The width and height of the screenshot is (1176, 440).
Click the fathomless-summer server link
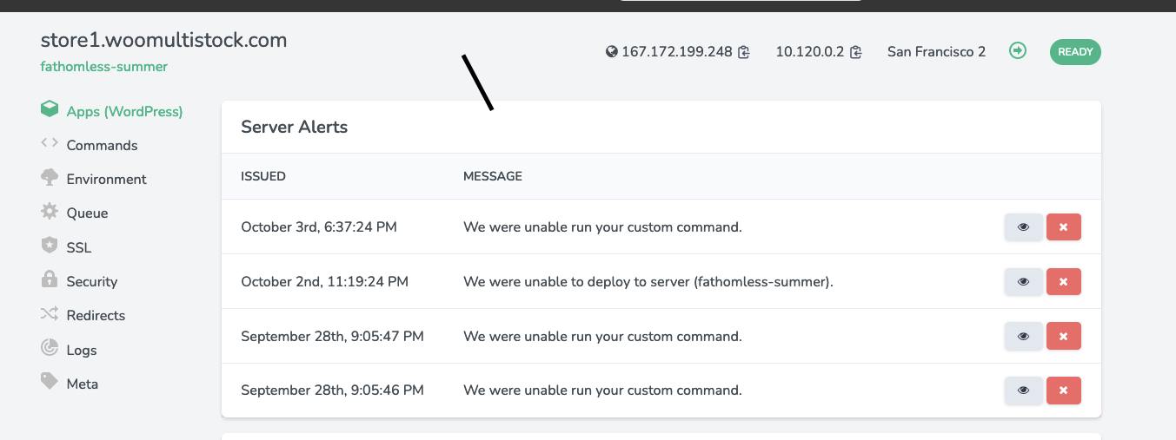click(x=104, y=67)
